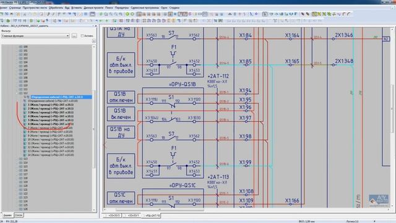This screenshot has height=223, width=396.
Task: Expand cable node 111 in tree
Action: tap(17, 89)
